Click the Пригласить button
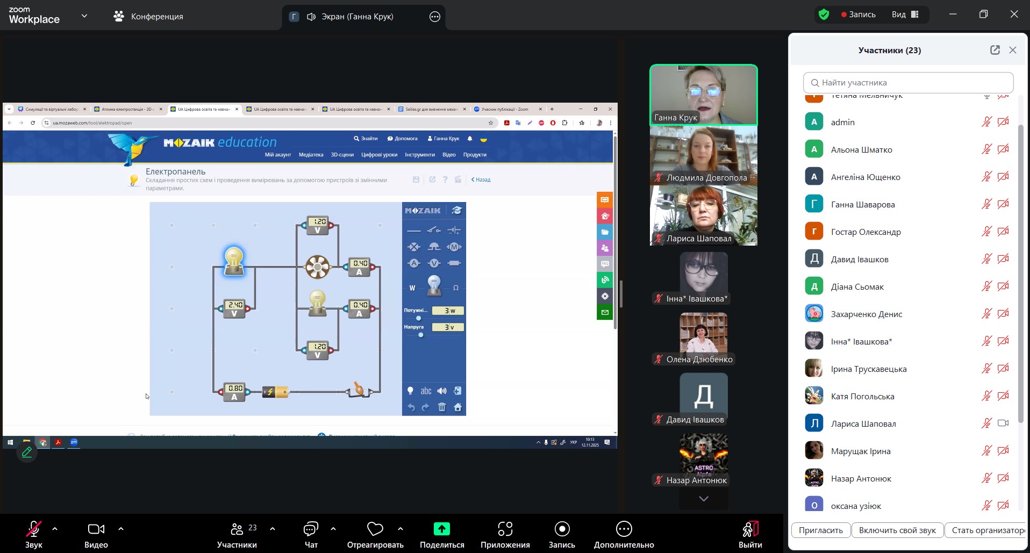 point(820,530)
